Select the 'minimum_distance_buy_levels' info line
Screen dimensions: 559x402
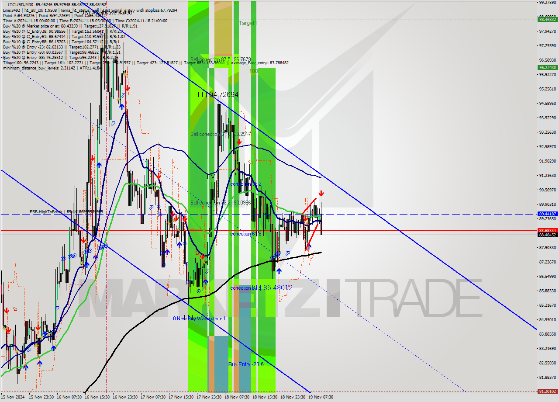[52, 68]
